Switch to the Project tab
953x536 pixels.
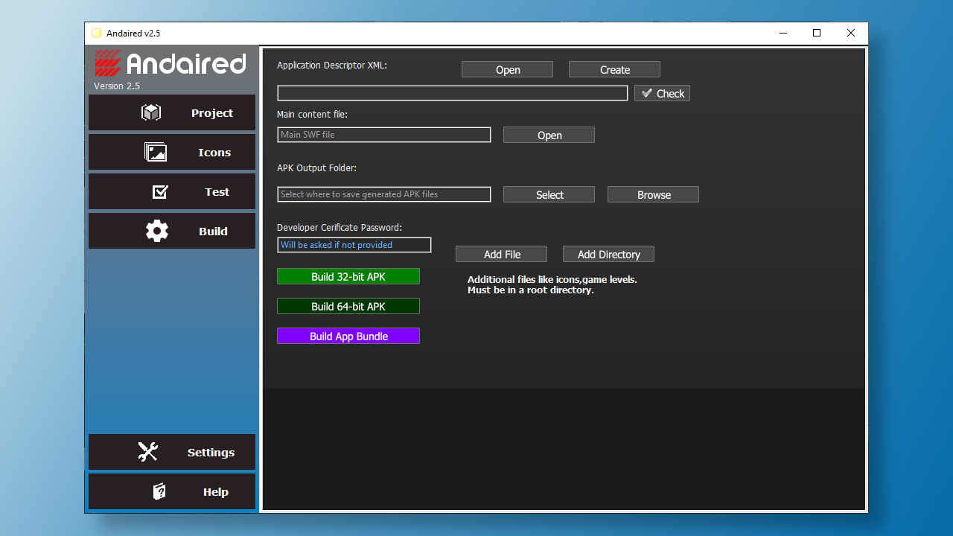point(172,112)
